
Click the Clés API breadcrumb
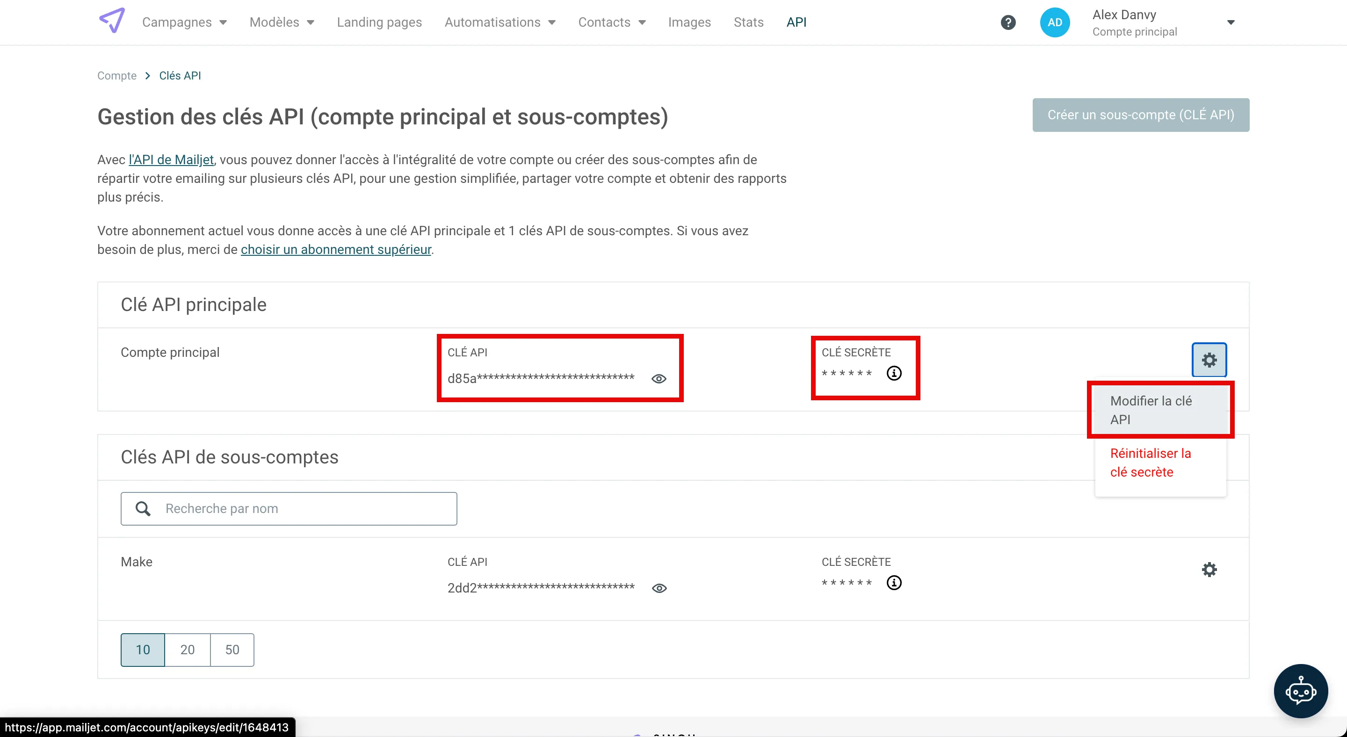tap(180, 76)
